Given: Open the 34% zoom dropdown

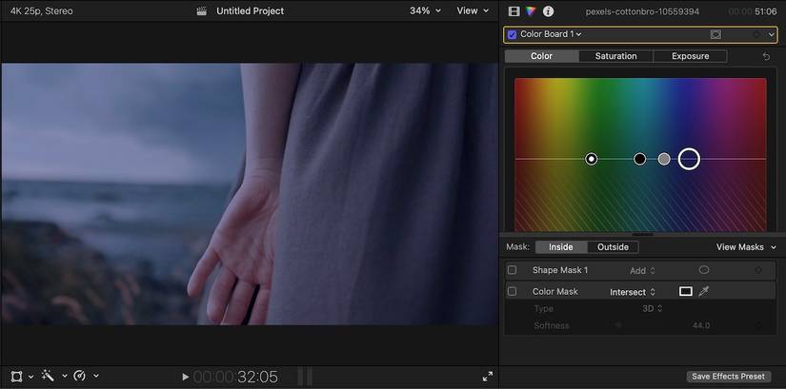Looking at the screenshot, I should point(425,10).
